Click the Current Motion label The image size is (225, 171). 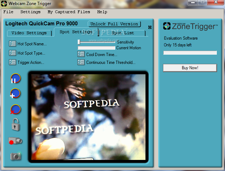[129, 48]
